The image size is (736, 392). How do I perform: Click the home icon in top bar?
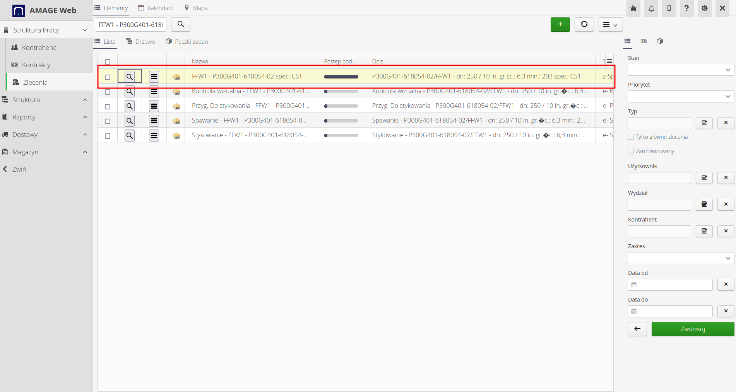pos(633,9)
